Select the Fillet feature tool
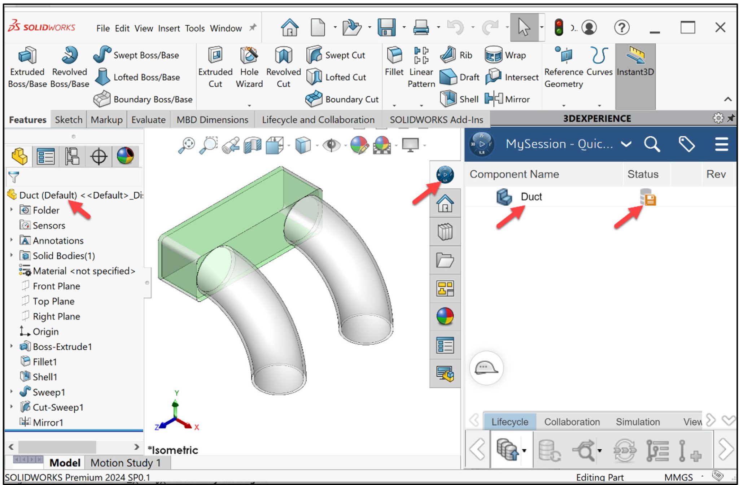 (x=394, y=65)
